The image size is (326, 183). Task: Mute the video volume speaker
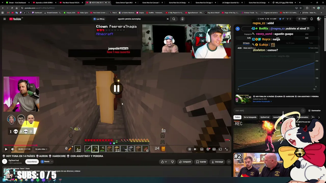point(13,149)
